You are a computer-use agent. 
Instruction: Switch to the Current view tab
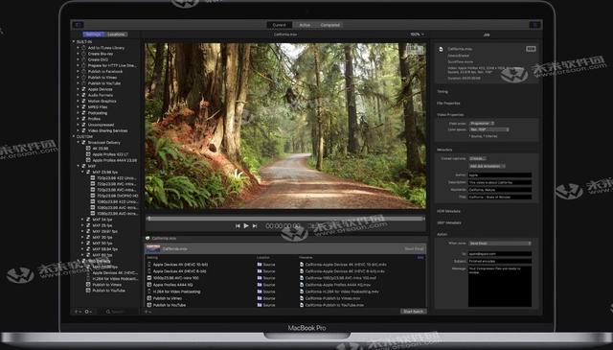click(x=279, y=25)
